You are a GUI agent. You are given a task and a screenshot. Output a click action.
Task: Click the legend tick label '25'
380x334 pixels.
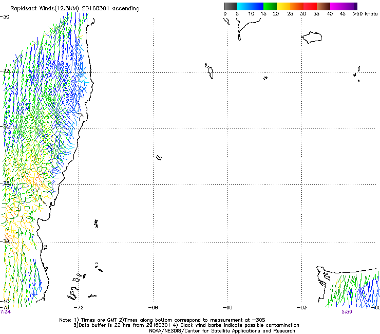coord(290,14)
